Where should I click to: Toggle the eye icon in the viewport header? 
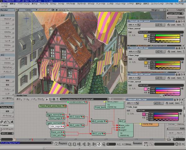coord(57,10)
